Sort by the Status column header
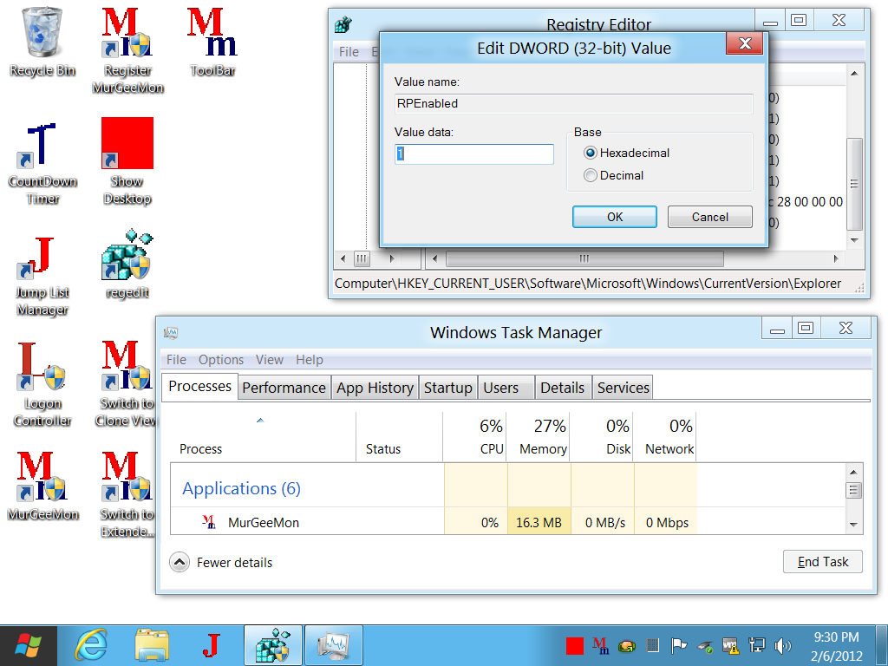888x666 pixels. (400, 437)
